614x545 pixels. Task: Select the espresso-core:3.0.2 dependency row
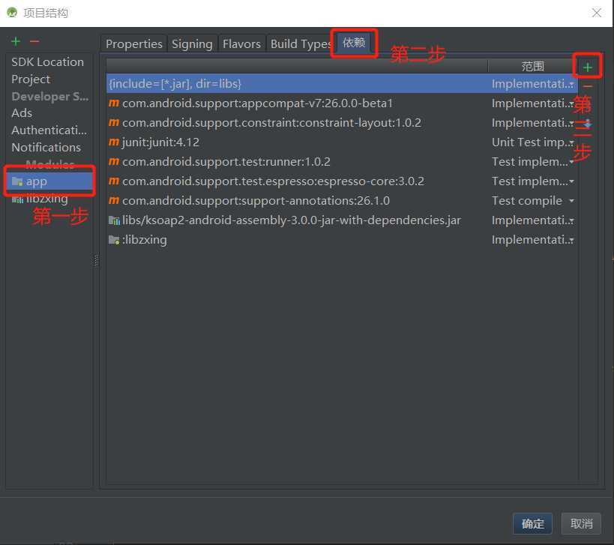coord(341,181)
